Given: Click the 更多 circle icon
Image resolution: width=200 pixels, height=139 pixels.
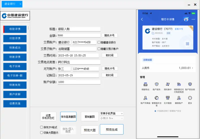Looking at the screenshot, I should 190,98.
